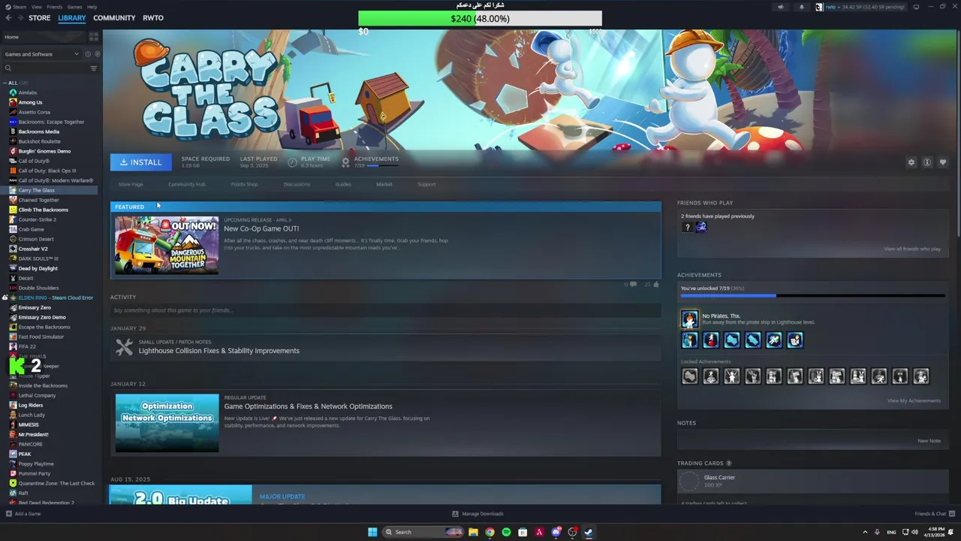Open the RWTO profile tab
This screenshot has width=961, height=541.
coord(153,18)
